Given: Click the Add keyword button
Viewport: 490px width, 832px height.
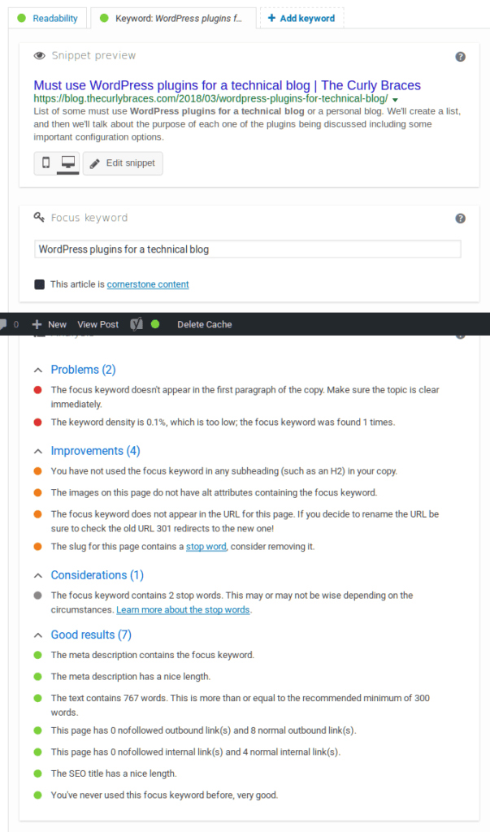Looking at the screenshot, I should coord(301,18).
